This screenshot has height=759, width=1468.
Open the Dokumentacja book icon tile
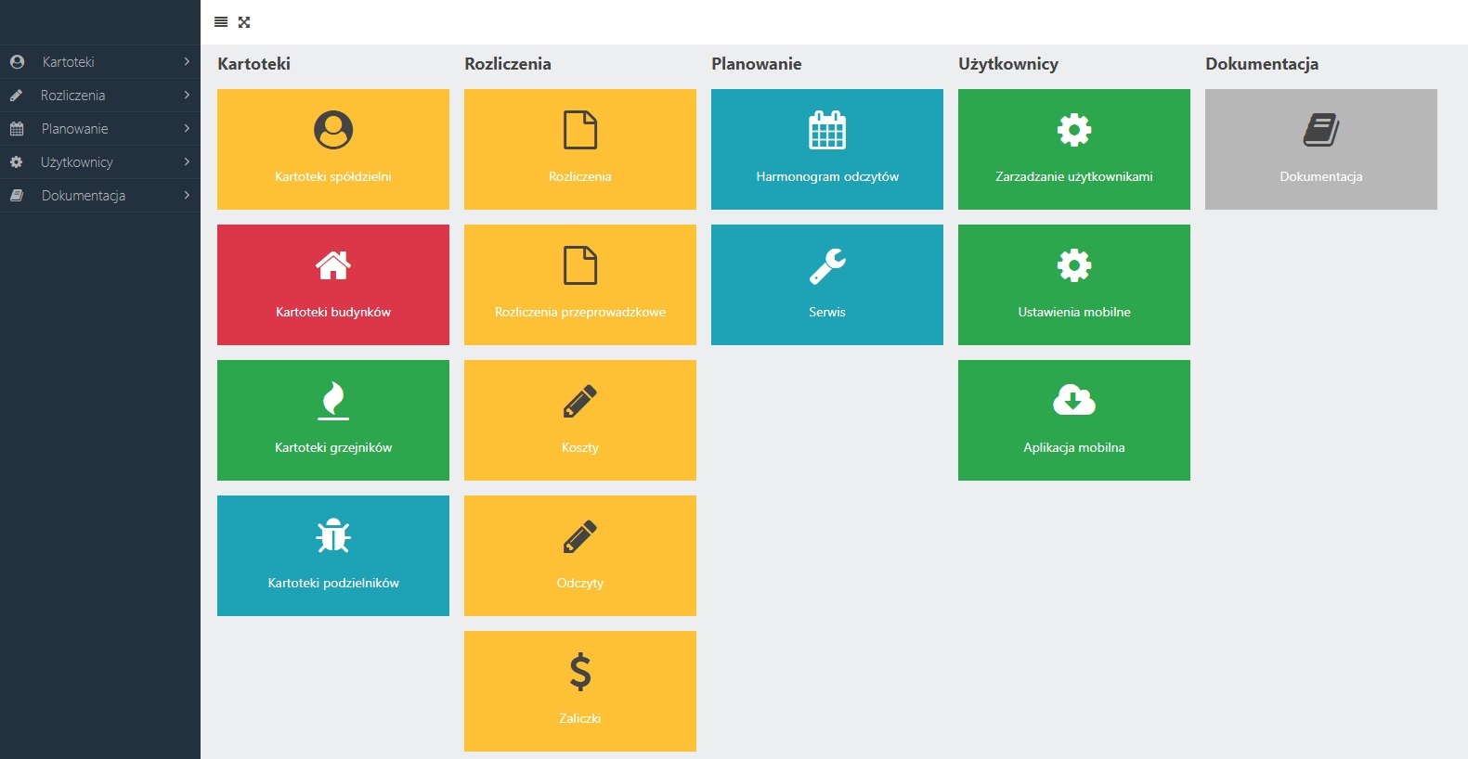(1321, 149)
